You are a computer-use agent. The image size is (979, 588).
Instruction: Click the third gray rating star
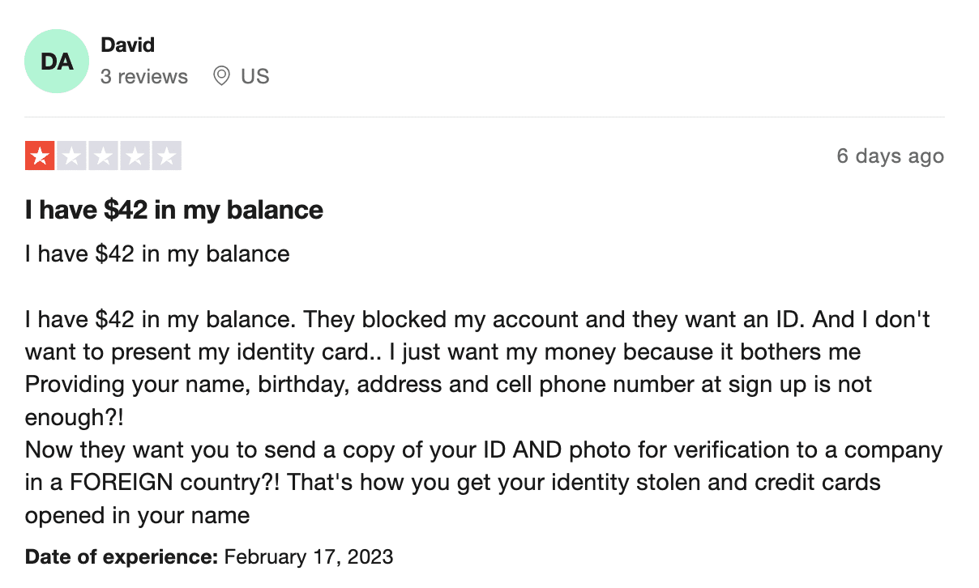click(103, 156)
